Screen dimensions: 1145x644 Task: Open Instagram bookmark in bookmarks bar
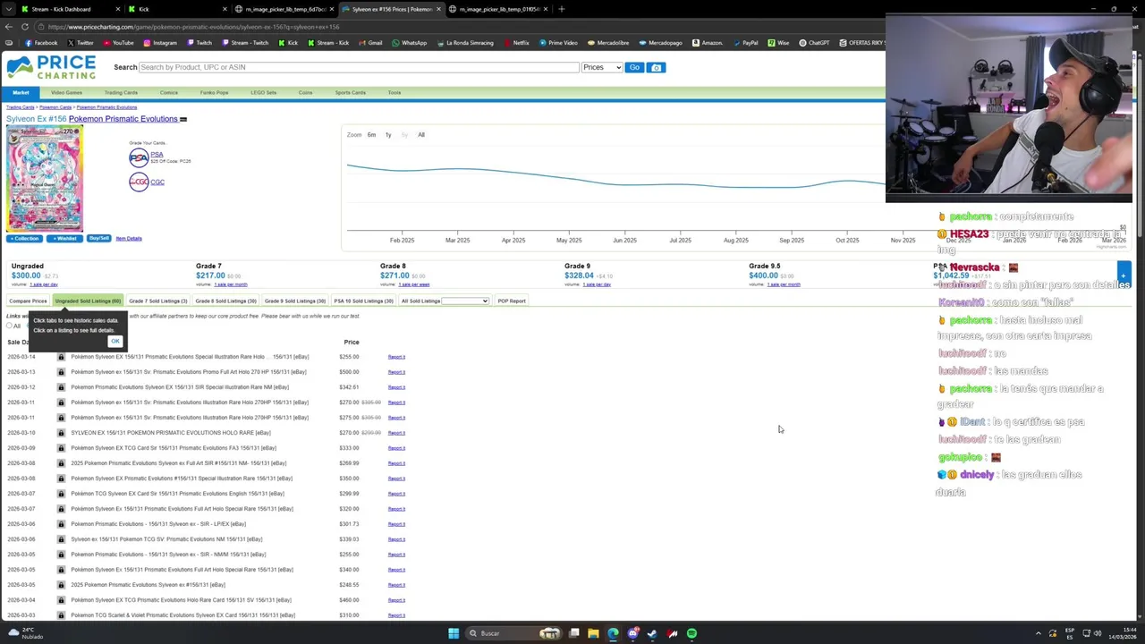(160, 43)
